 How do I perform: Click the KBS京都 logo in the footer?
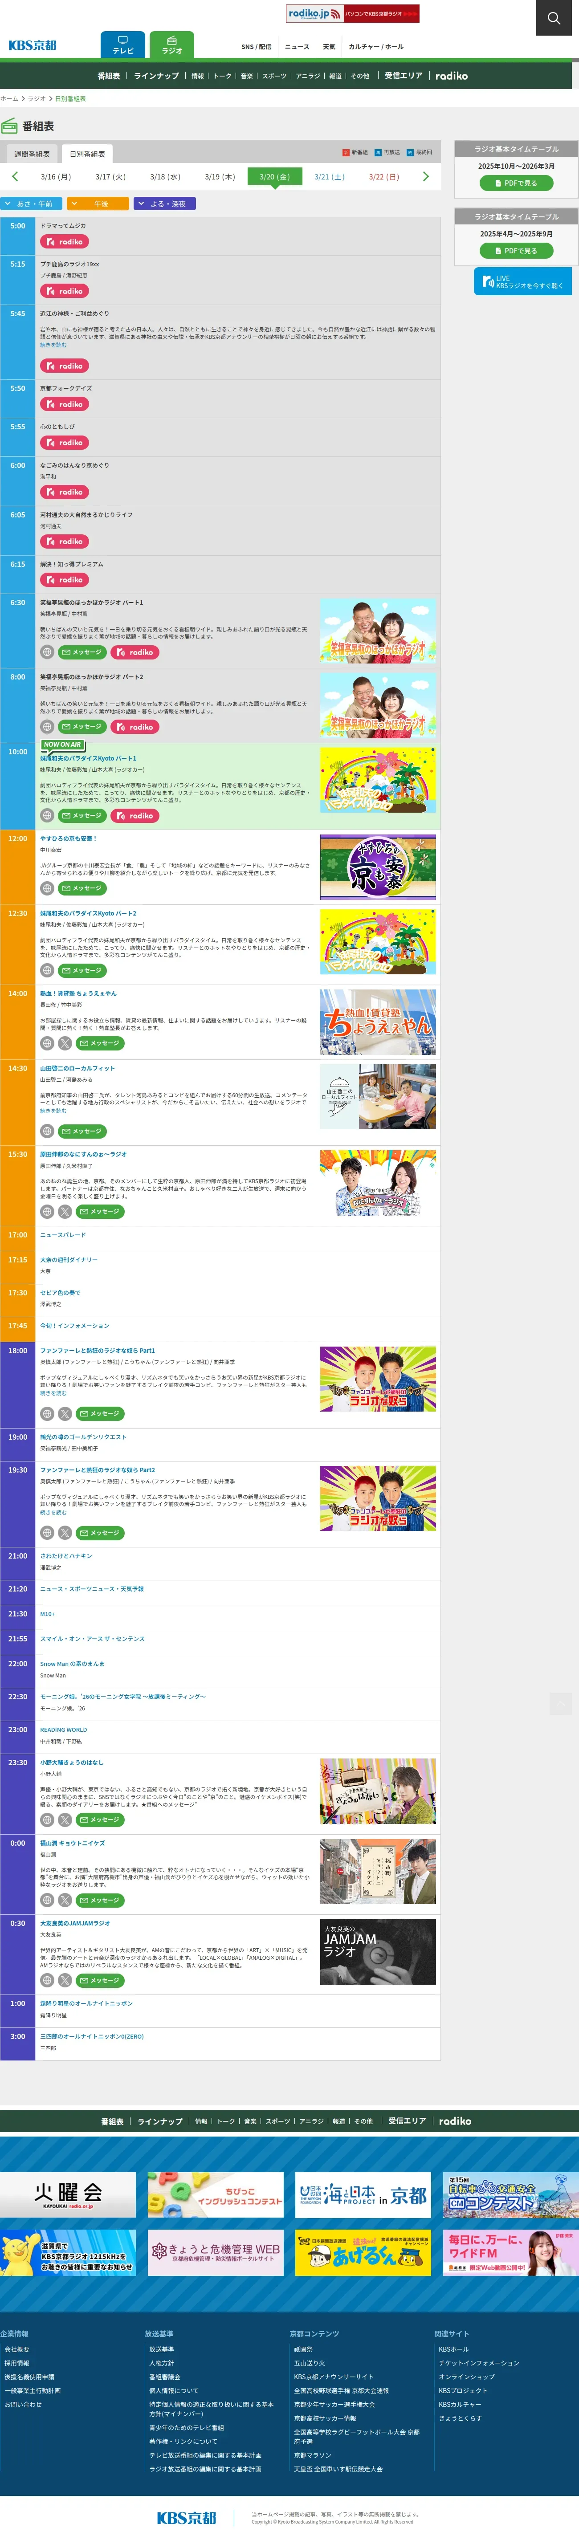187,2517
